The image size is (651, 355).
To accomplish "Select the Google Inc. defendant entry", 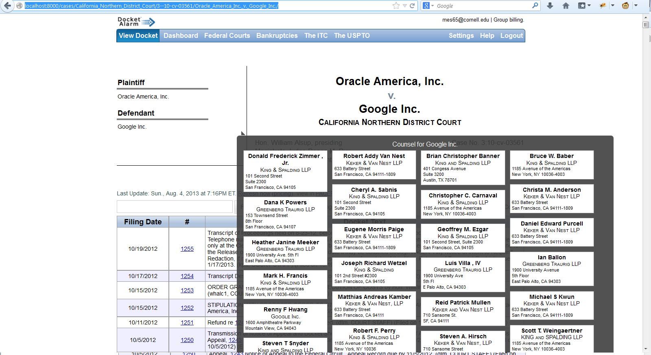I will pyautogui.click(x=132, y=127).
